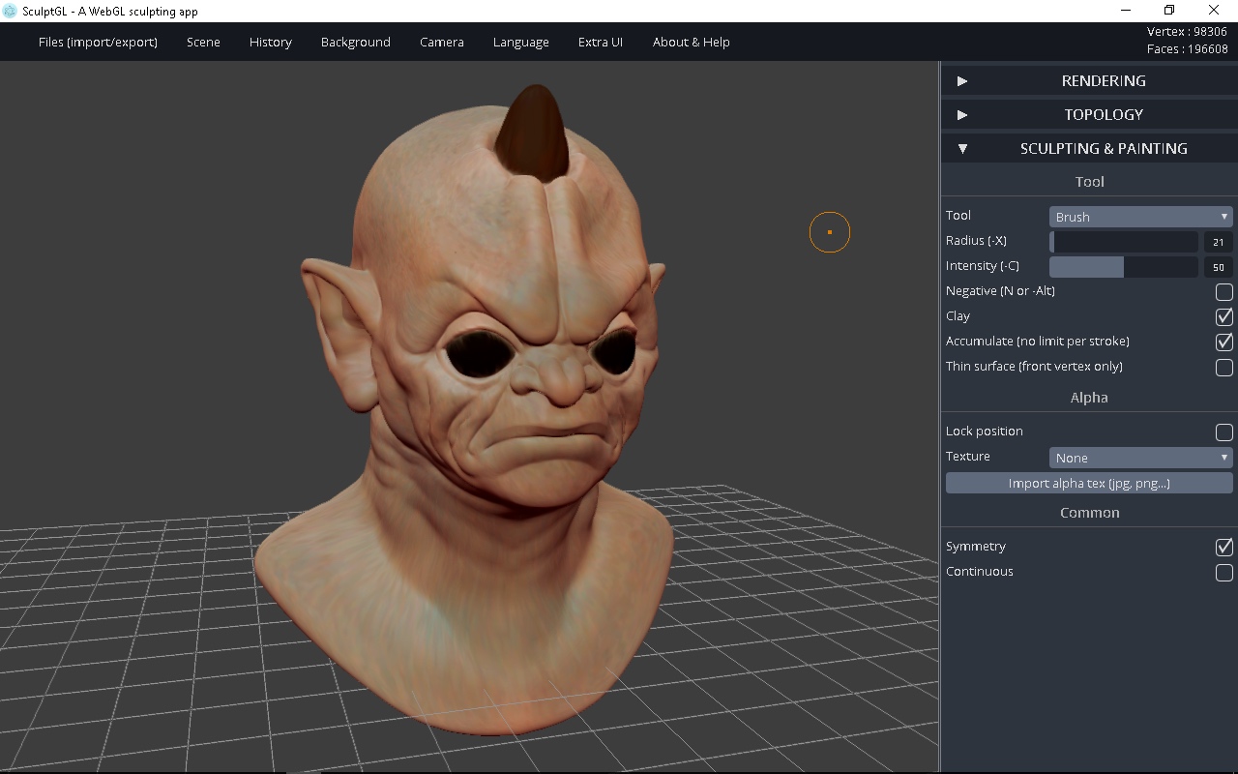Click the Alpha section heading
The height and width of the screenshot is (774, 1238).
(1089, 398)
